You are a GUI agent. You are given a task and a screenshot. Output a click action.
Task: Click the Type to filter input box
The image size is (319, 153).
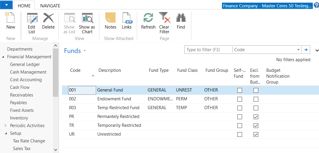(x=208, y=50)
